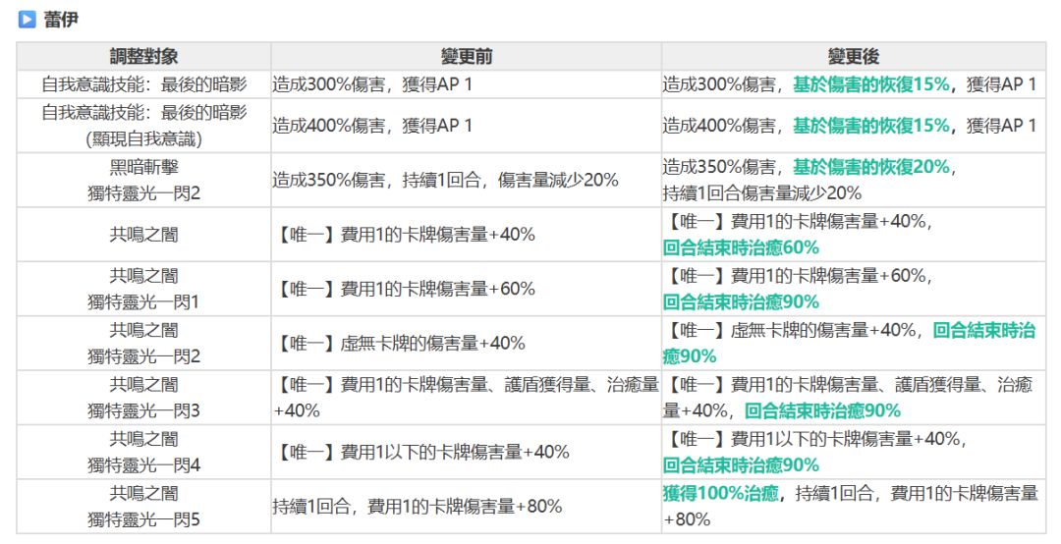Click 變更後 cell mentioning 護盾獲得量 with 治癒90%

point(854,398)
